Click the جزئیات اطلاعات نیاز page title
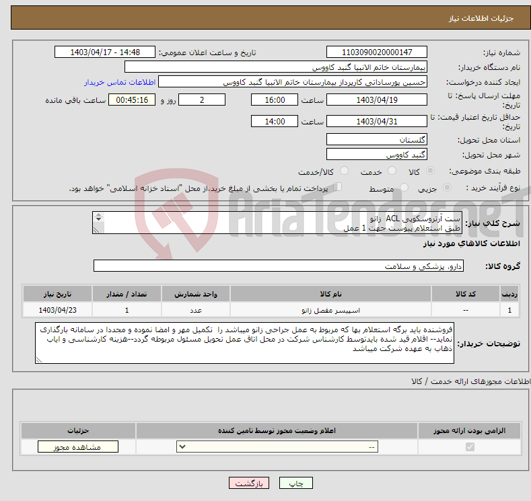This screenshot has width=531, height=501. coord(481,18)
